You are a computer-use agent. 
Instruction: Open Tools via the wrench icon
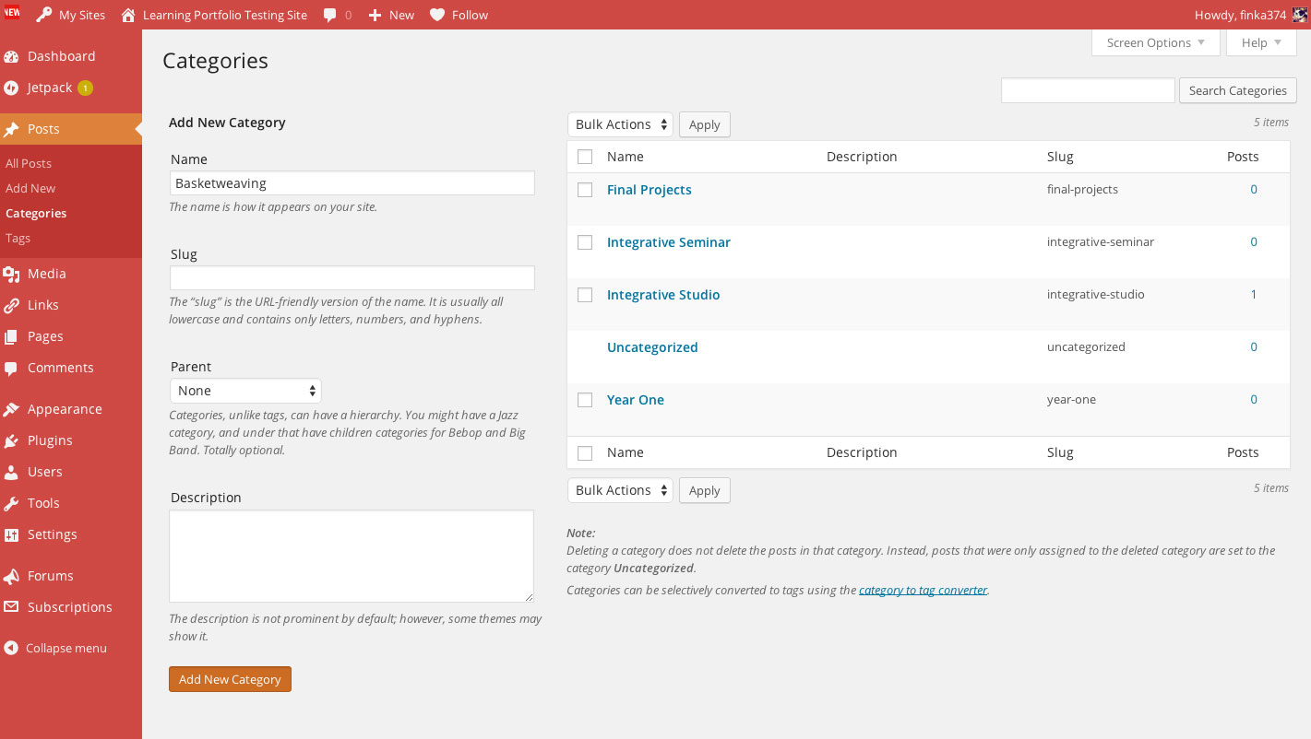(12, 503)
